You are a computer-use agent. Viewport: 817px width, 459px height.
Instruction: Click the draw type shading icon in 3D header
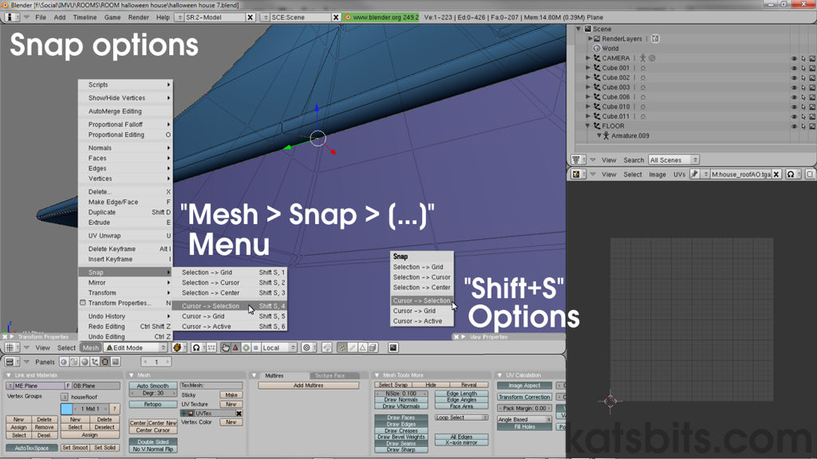[x=178, y=347]
